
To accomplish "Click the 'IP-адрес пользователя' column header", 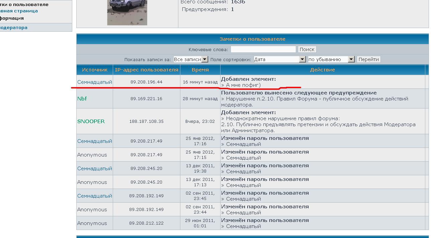I will click(x=147, y=70).
